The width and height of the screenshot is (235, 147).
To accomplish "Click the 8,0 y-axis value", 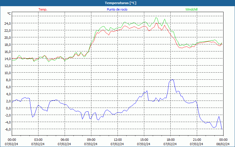I will pyautogui.click(x=8, y=80).
